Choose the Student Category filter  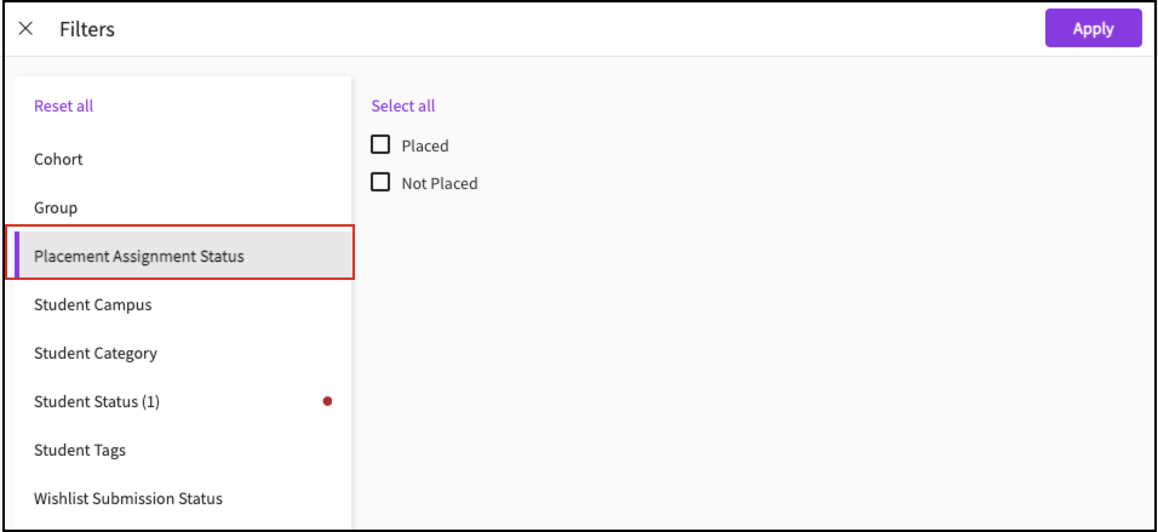click(182, 353)
